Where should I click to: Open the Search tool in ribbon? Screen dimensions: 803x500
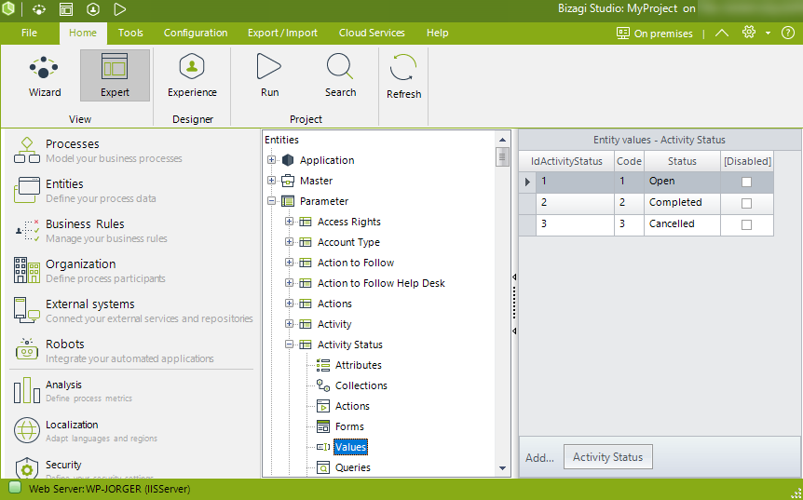[x=340, y=75]
